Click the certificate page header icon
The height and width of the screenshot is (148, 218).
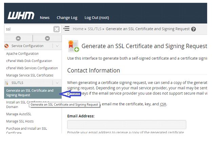[x=74, y=46]
